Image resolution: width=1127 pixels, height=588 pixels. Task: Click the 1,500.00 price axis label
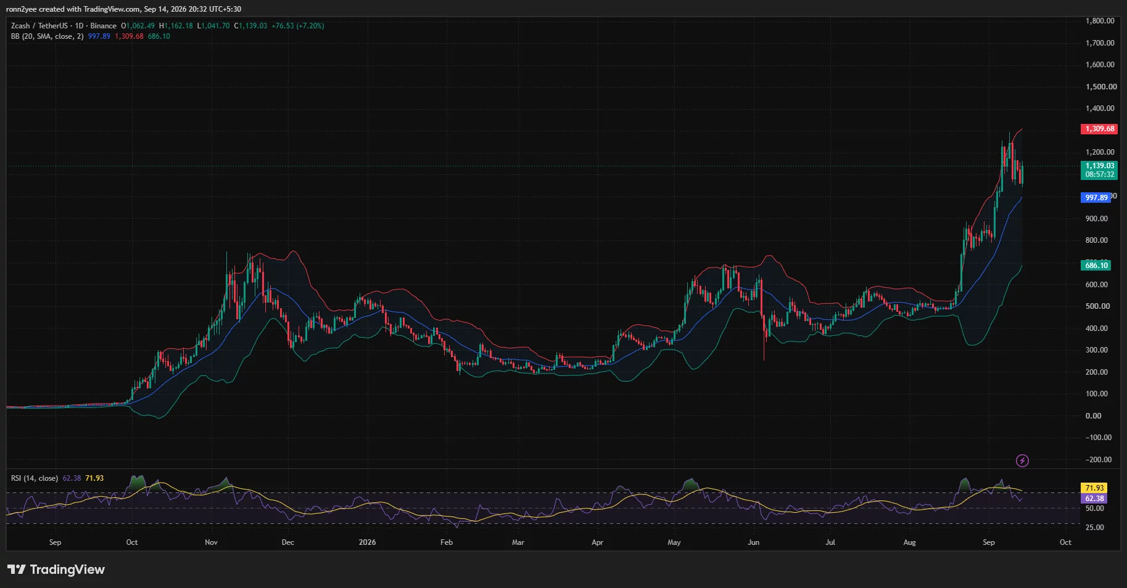(x=1100, y=87)
